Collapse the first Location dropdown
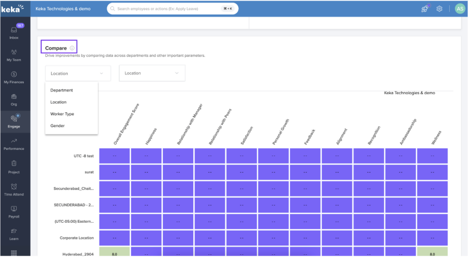 click(x=78, y=73)
